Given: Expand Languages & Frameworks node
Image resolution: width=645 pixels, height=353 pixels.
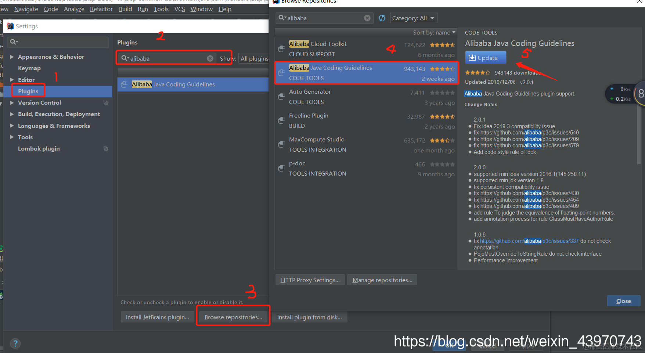Looking at the screenshot, I should (x=12, y=126).
